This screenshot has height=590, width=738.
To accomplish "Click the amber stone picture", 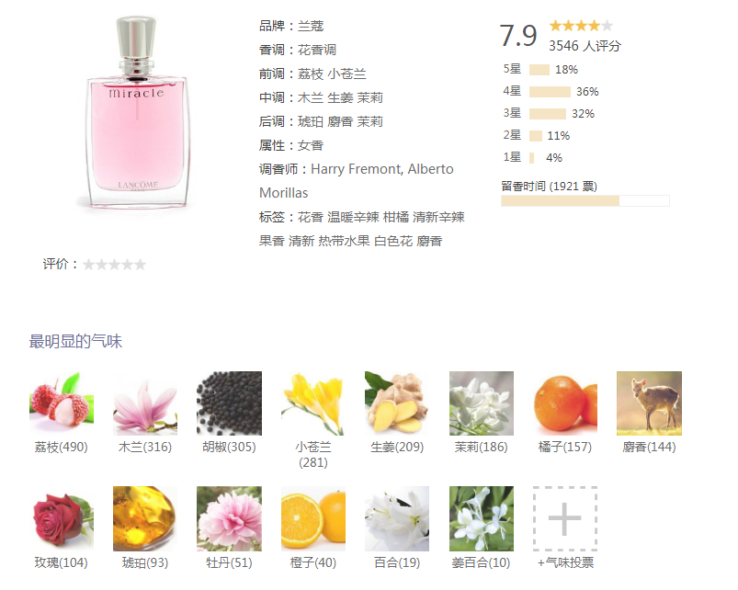I will [x=145, y=518].
